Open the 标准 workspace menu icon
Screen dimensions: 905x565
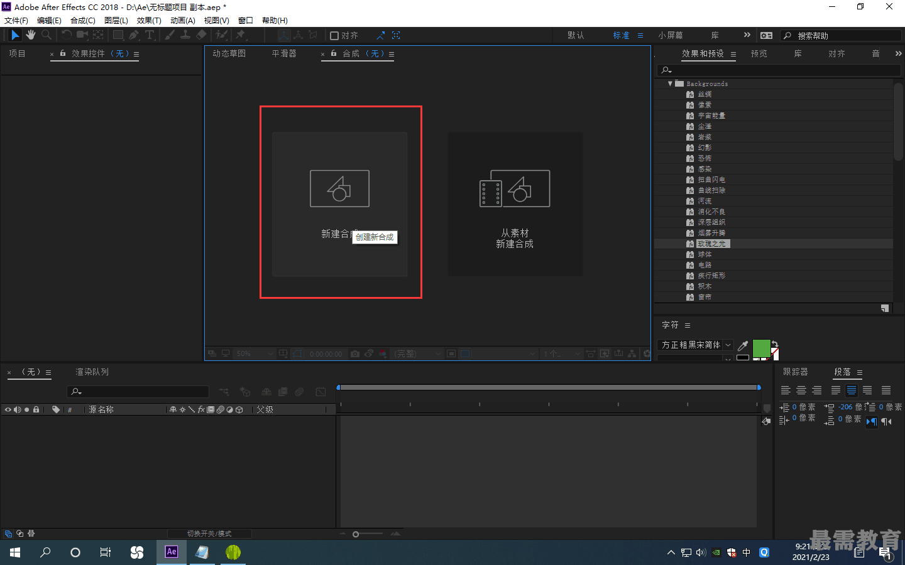click(x=640, y=36)
